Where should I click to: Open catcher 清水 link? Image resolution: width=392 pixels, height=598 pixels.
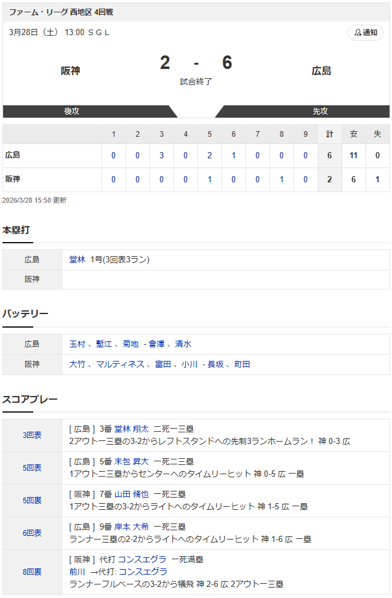pos(183,344)
